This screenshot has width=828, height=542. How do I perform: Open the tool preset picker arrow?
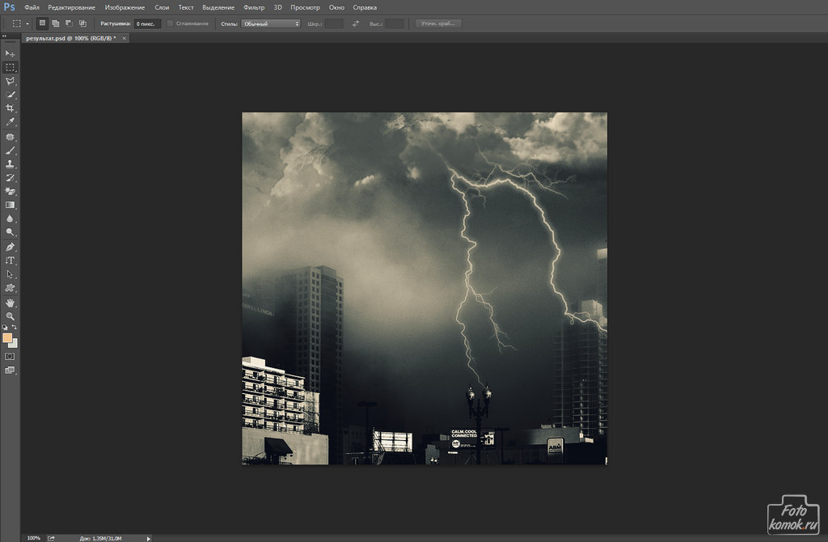[27, 23]
